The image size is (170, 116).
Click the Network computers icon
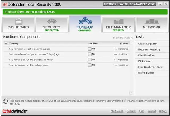152,21
